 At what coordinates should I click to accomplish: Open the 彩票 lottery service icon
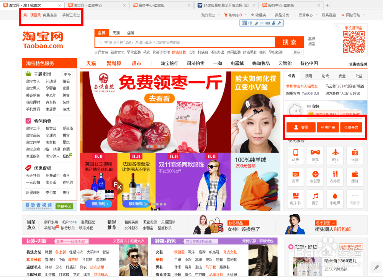coord(296,177)
